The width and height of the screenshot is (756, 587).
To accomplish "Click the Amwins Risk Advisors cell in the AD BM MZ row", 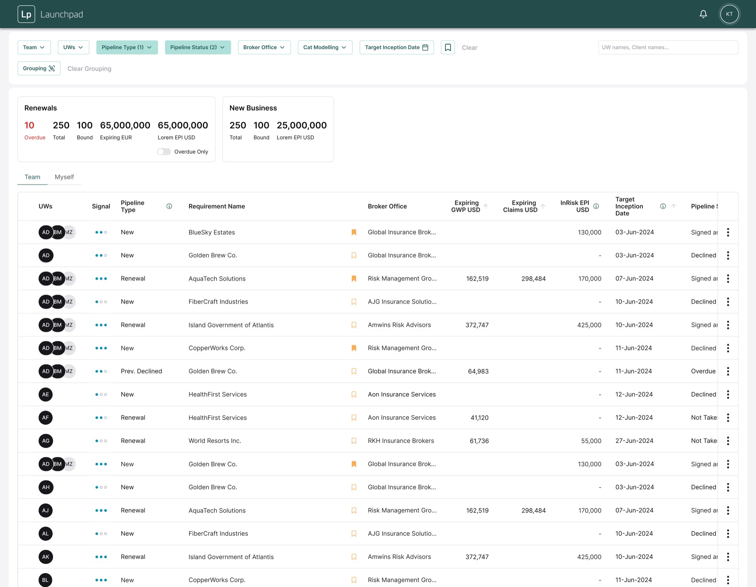I will coord(399,325).
